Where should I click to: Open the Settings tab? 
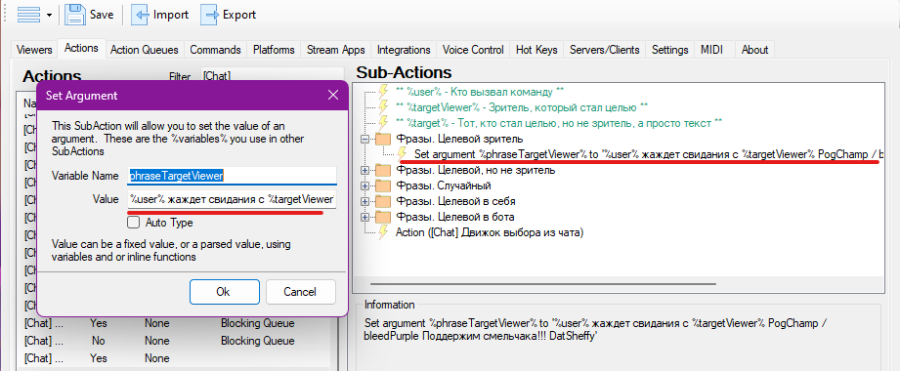tap(669, 50)
